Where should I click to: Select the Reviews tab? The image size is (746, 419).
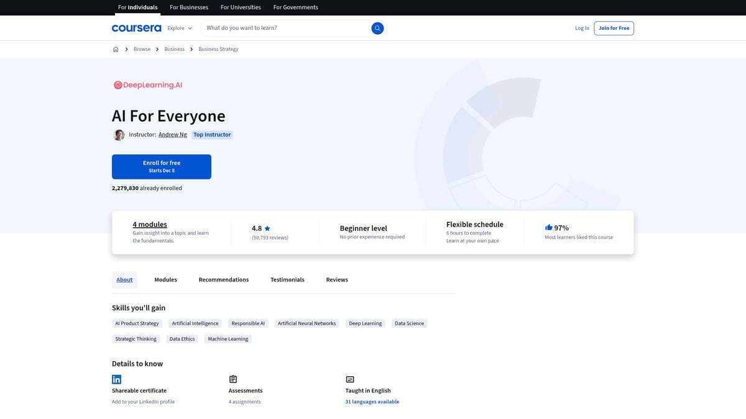[337, 280]
